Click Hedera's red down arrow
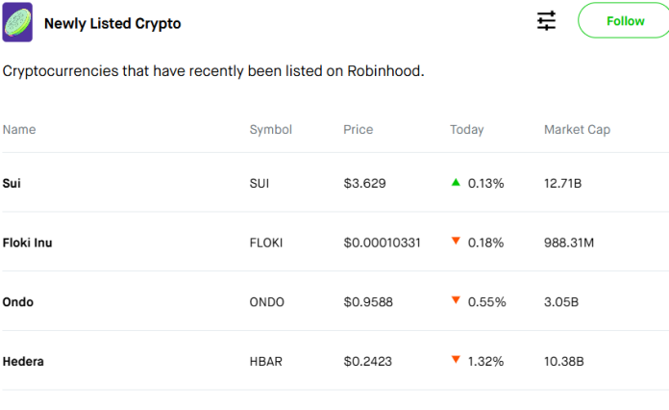Screen dimensions: 669x410 [x=456, y=361]
